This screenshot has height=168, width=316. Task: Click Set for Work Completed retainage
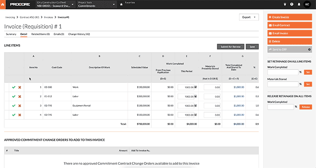tap(308, 72)
